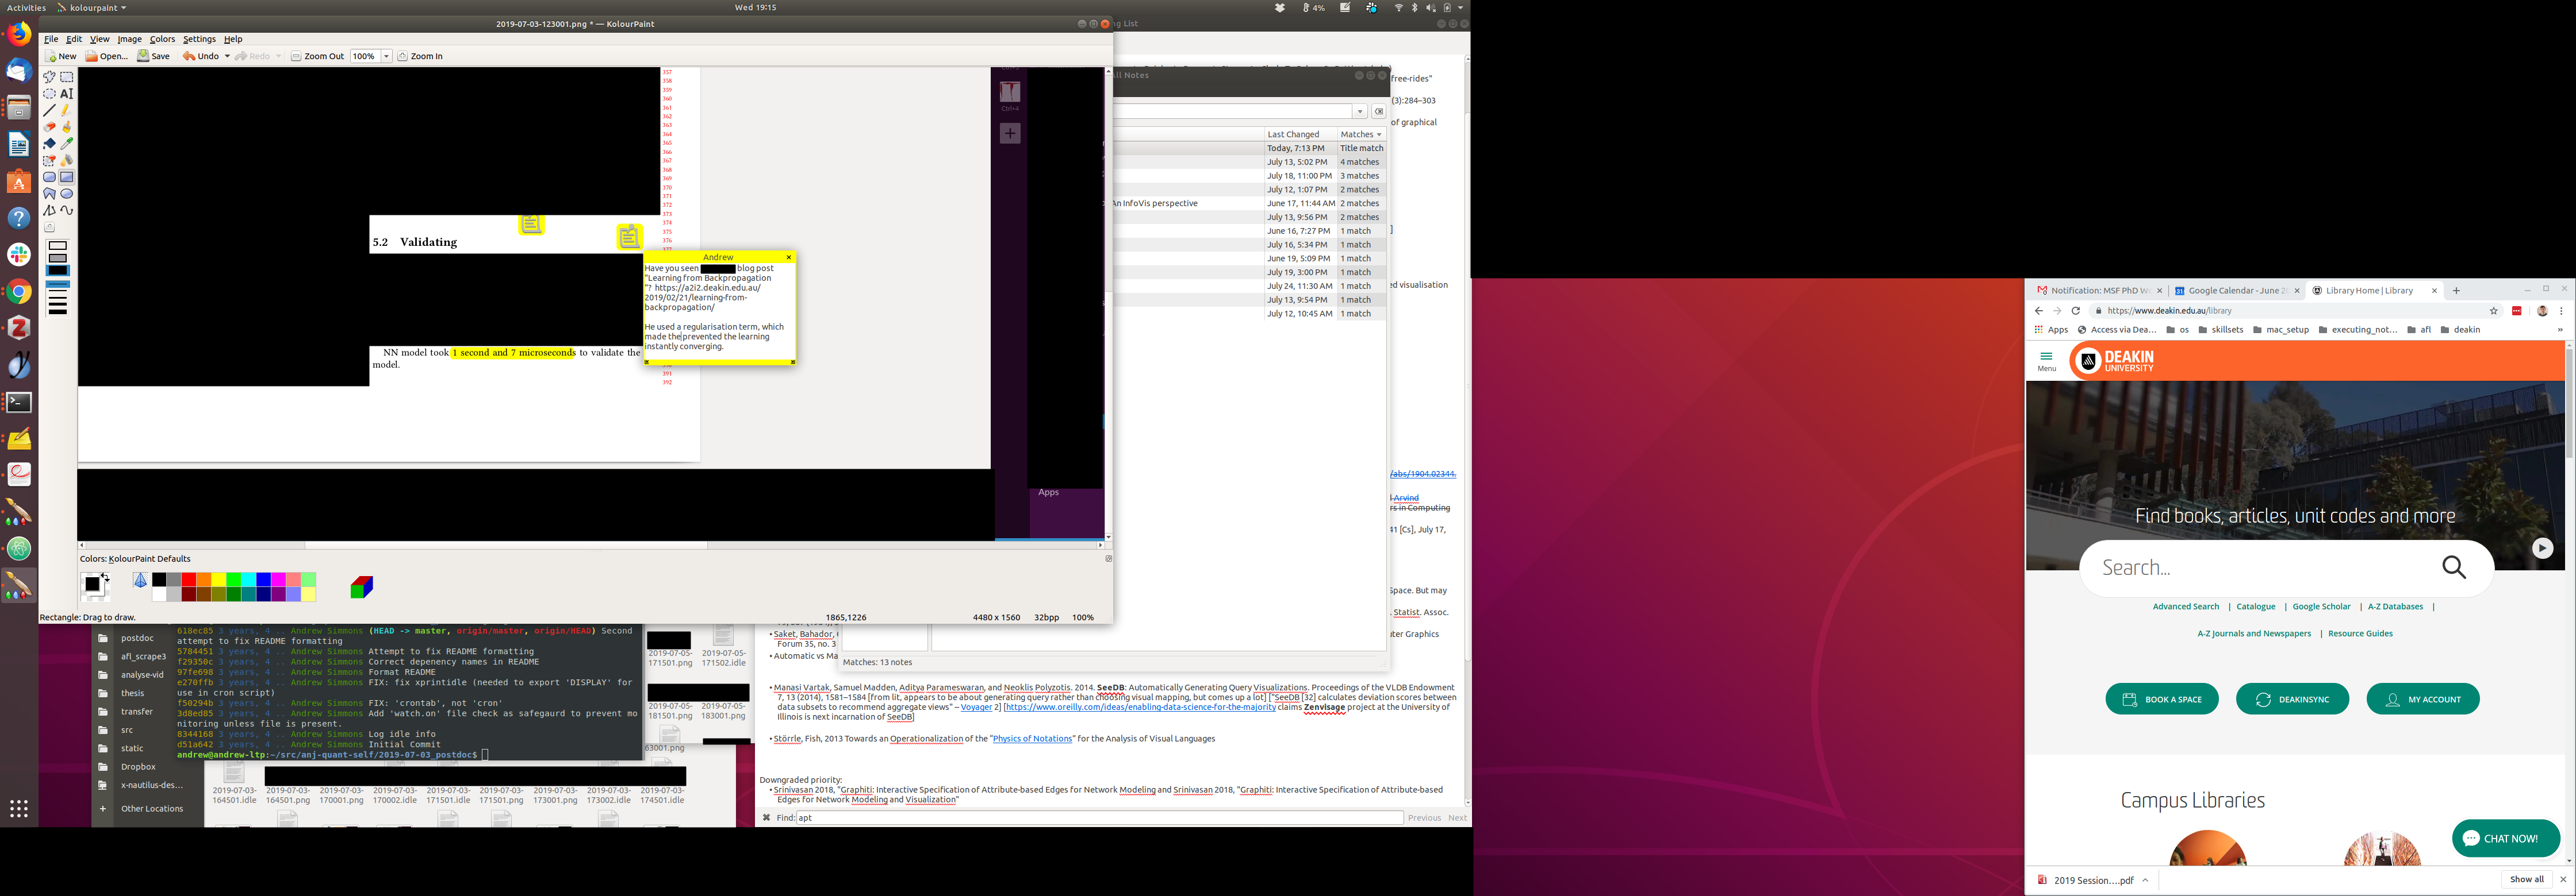The height and width of the screenshot is (896, 2576).
Task: Expand the Undo history dropdown arrow
Action: pyautogui.click(x=227, y=57)
